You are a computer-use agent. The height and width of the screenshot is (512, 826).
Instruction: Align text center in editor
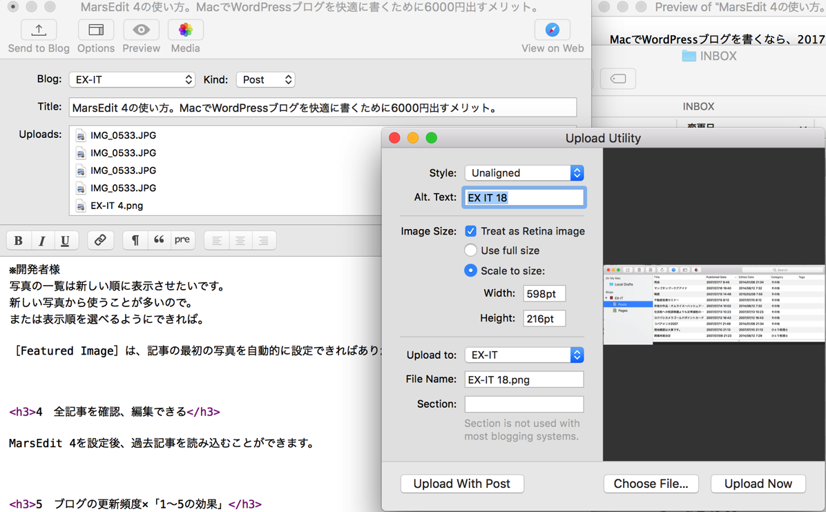coord(240,241)
